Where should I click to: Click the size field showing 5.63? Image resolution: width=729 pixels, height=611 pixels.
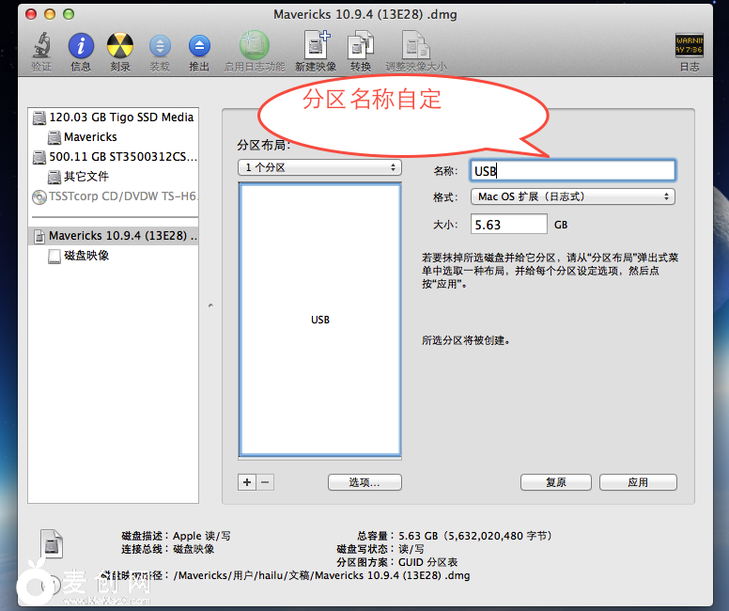tap(508, 225)
